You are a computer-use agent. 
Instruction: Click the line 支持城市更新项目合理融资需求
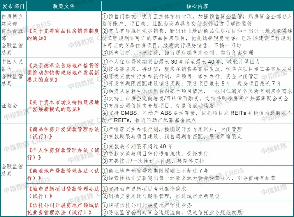point(144,189)
